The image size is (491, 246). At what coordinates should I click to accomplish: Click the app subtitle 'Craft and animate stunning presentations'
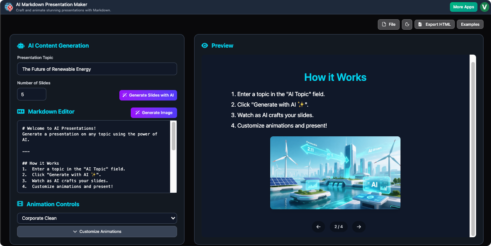tap(63, 10)
